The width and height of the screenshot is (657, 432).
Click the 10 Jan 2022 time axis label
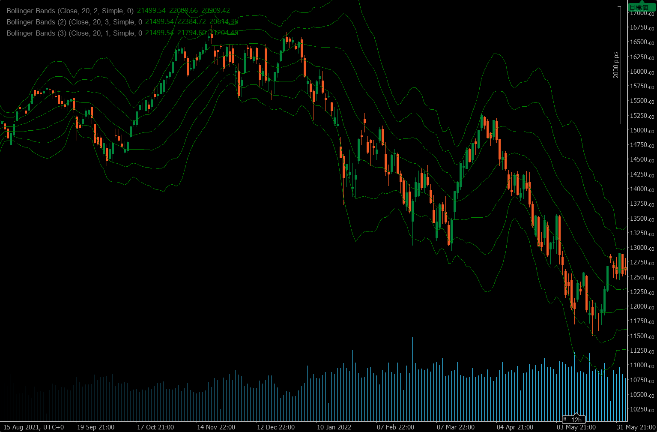coord(334,427)
